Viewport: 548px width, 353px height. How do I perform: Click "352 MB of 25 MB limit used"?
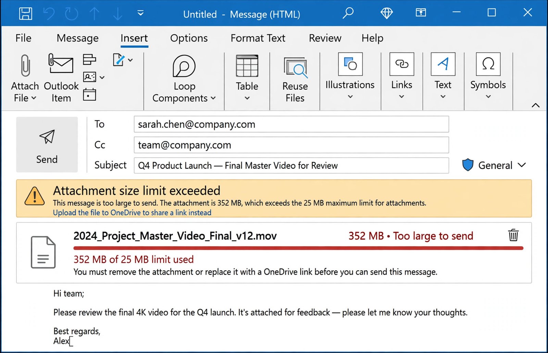[134, 259]
